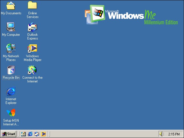Image resolution: width=184 pixels, height=138 pixels.
Task: Click the volume speaker tray icon
Action: (162, 134)
